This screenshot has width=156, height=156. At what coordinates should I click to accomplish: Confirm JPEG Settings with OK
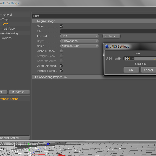point(131,70)
